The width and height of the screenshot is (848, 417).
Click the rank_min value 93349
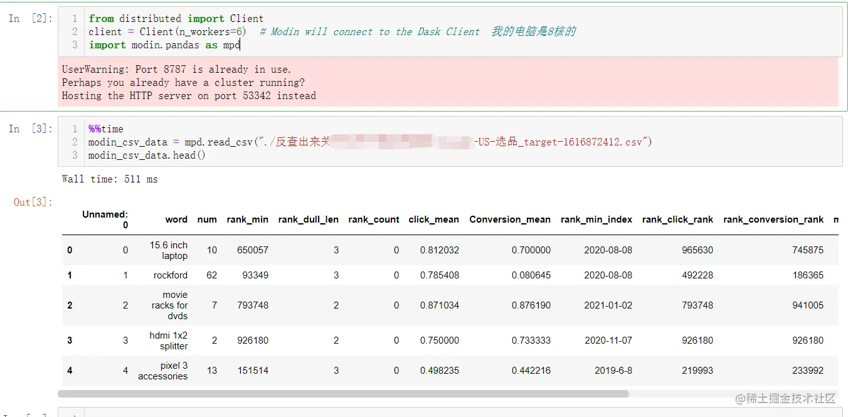255,275
